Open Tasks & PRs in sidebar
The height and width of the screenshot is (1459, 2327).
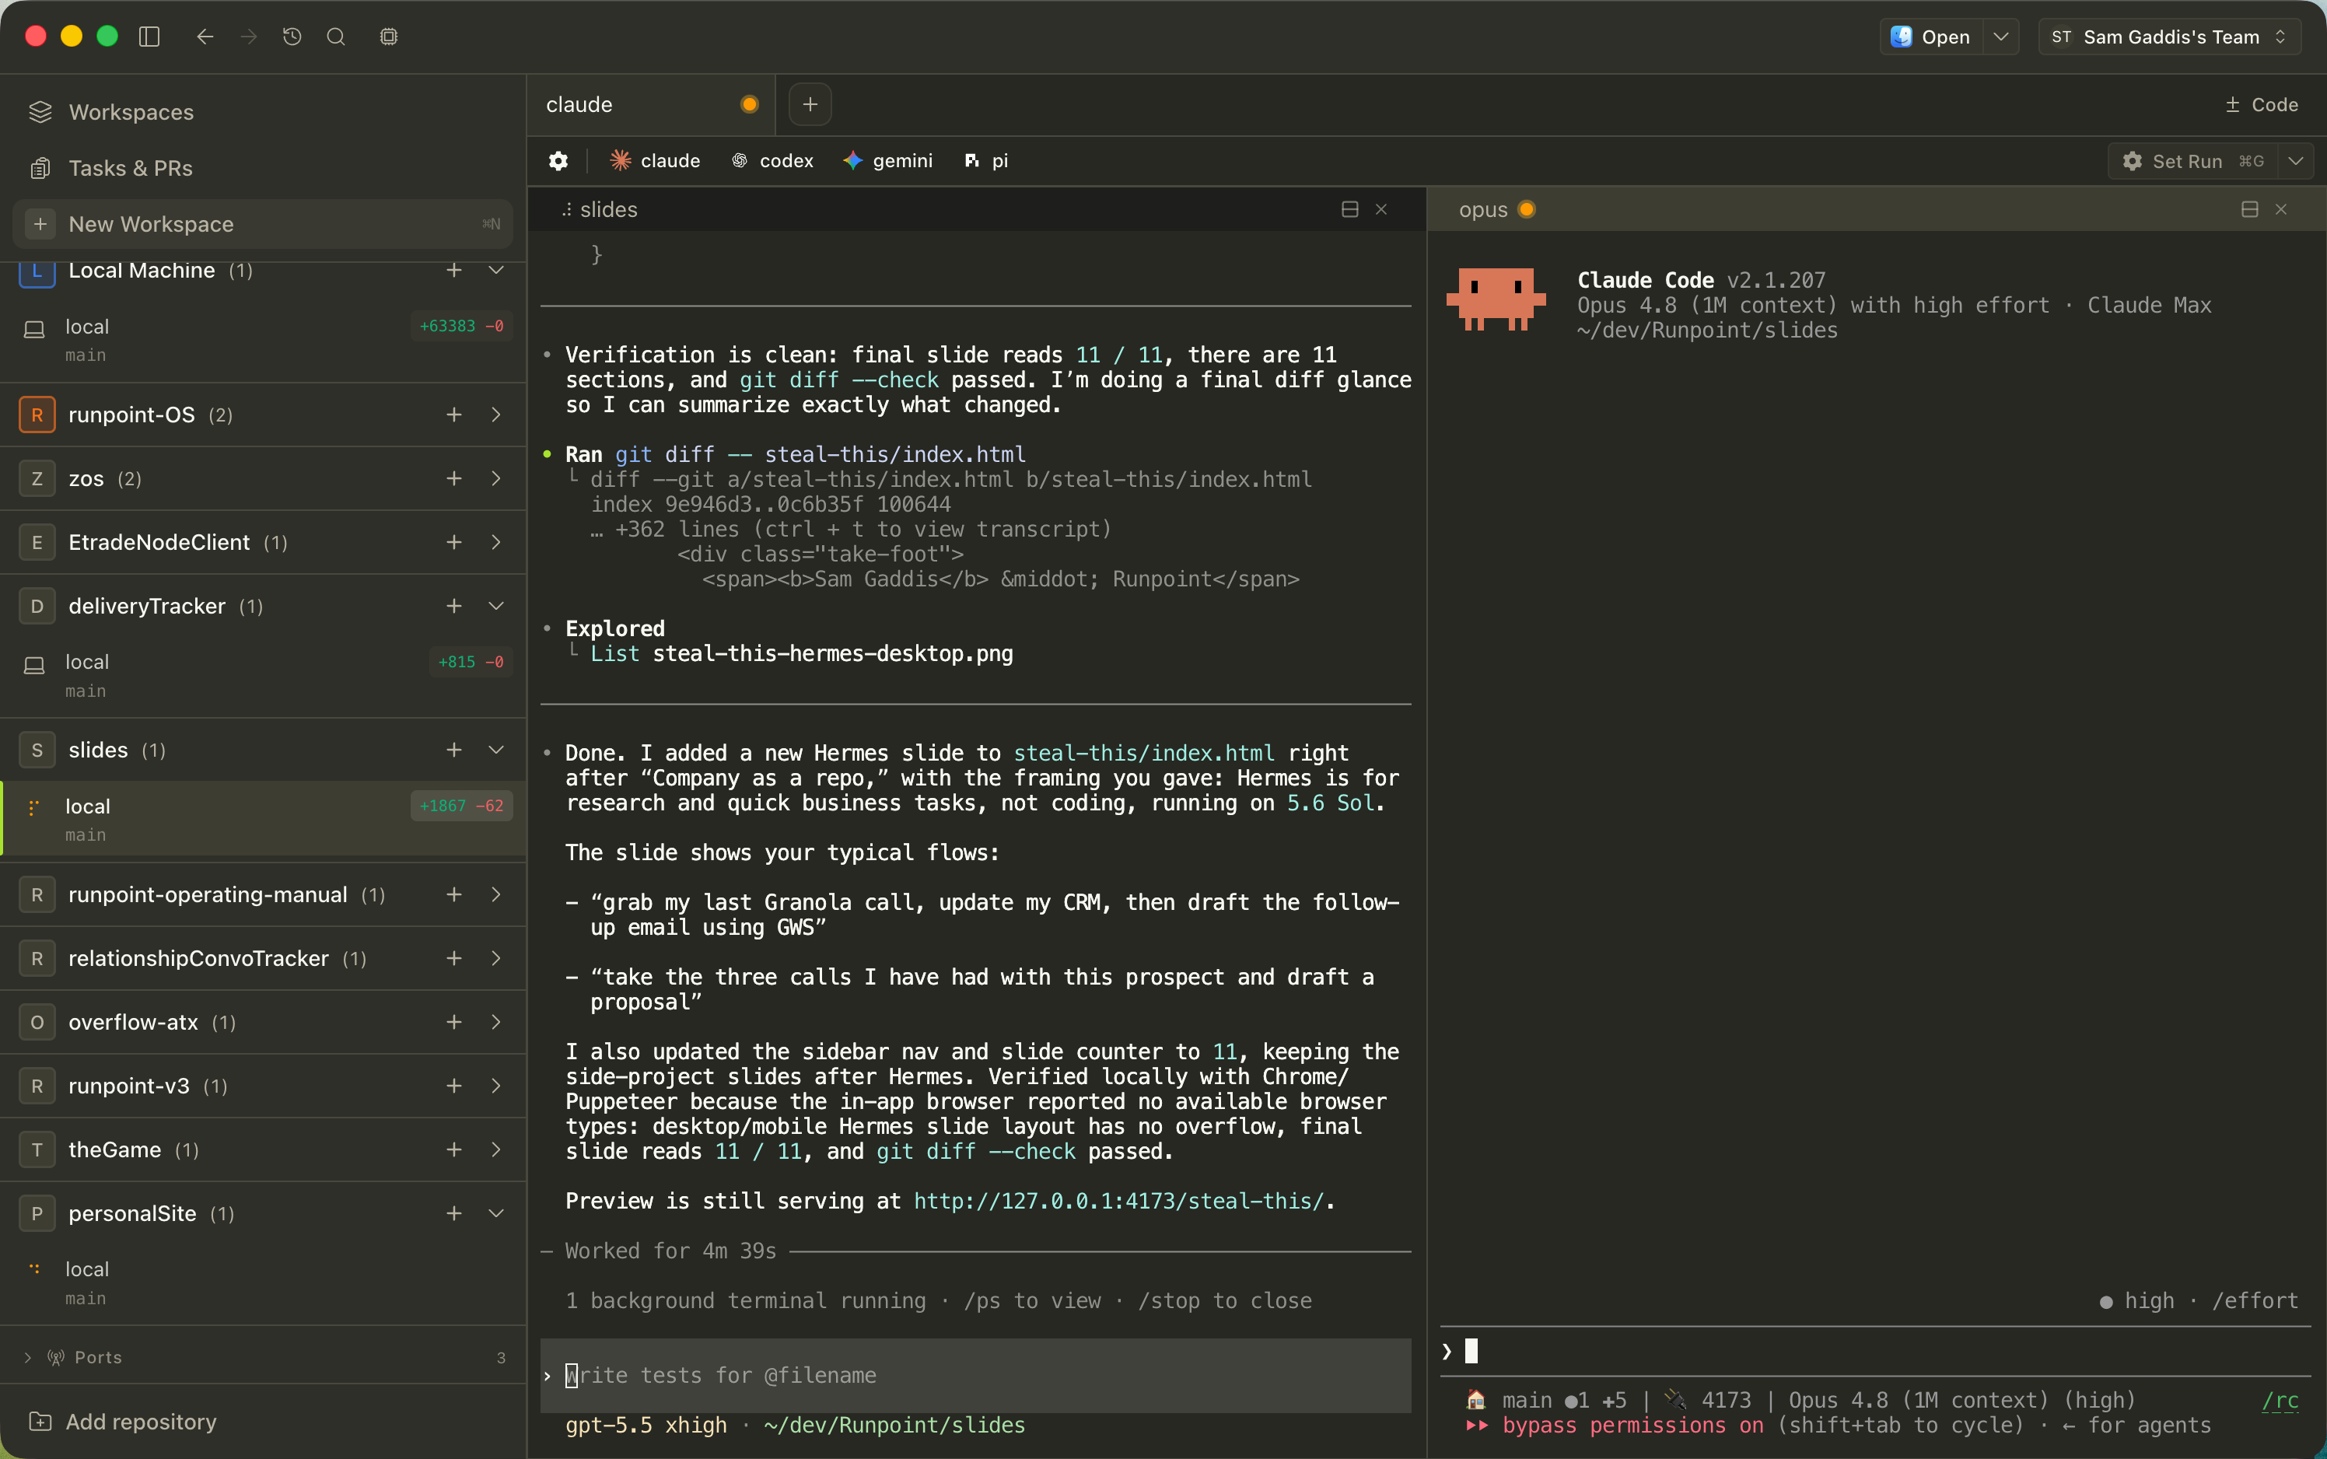262,168
